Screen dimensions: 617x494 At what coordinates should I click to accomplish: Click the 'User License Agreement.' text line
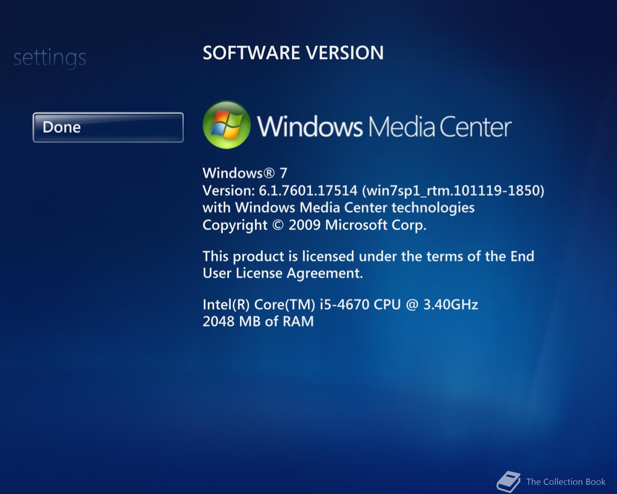tap(282, 273)
